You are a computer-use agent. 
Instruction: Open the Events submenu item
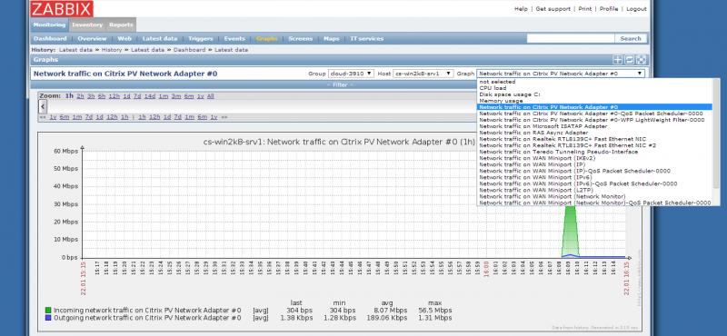pyautogui.click(x=234, y=39)
